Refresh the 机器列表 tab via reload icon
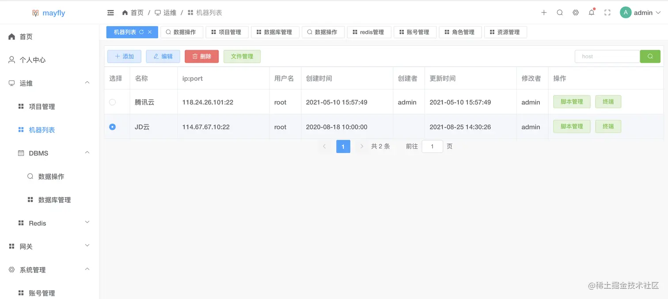 click(141, 32)
